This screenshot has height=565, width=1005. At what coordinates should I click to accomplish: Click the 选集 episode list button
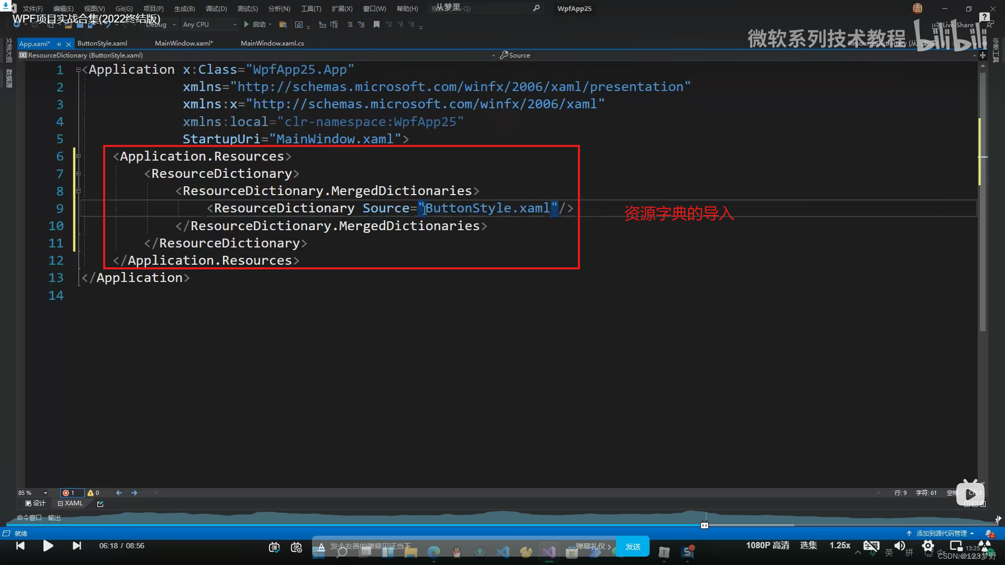(x=808, y=546)
